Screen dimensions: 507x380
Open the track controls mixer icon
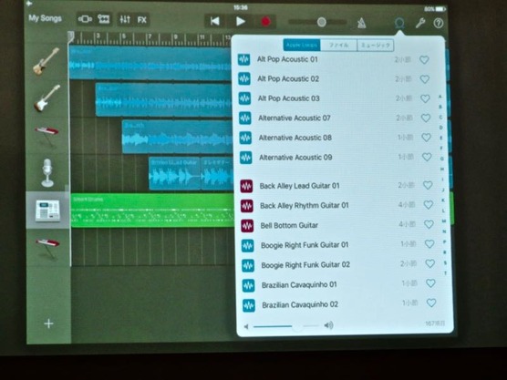[x=125, y=20]
